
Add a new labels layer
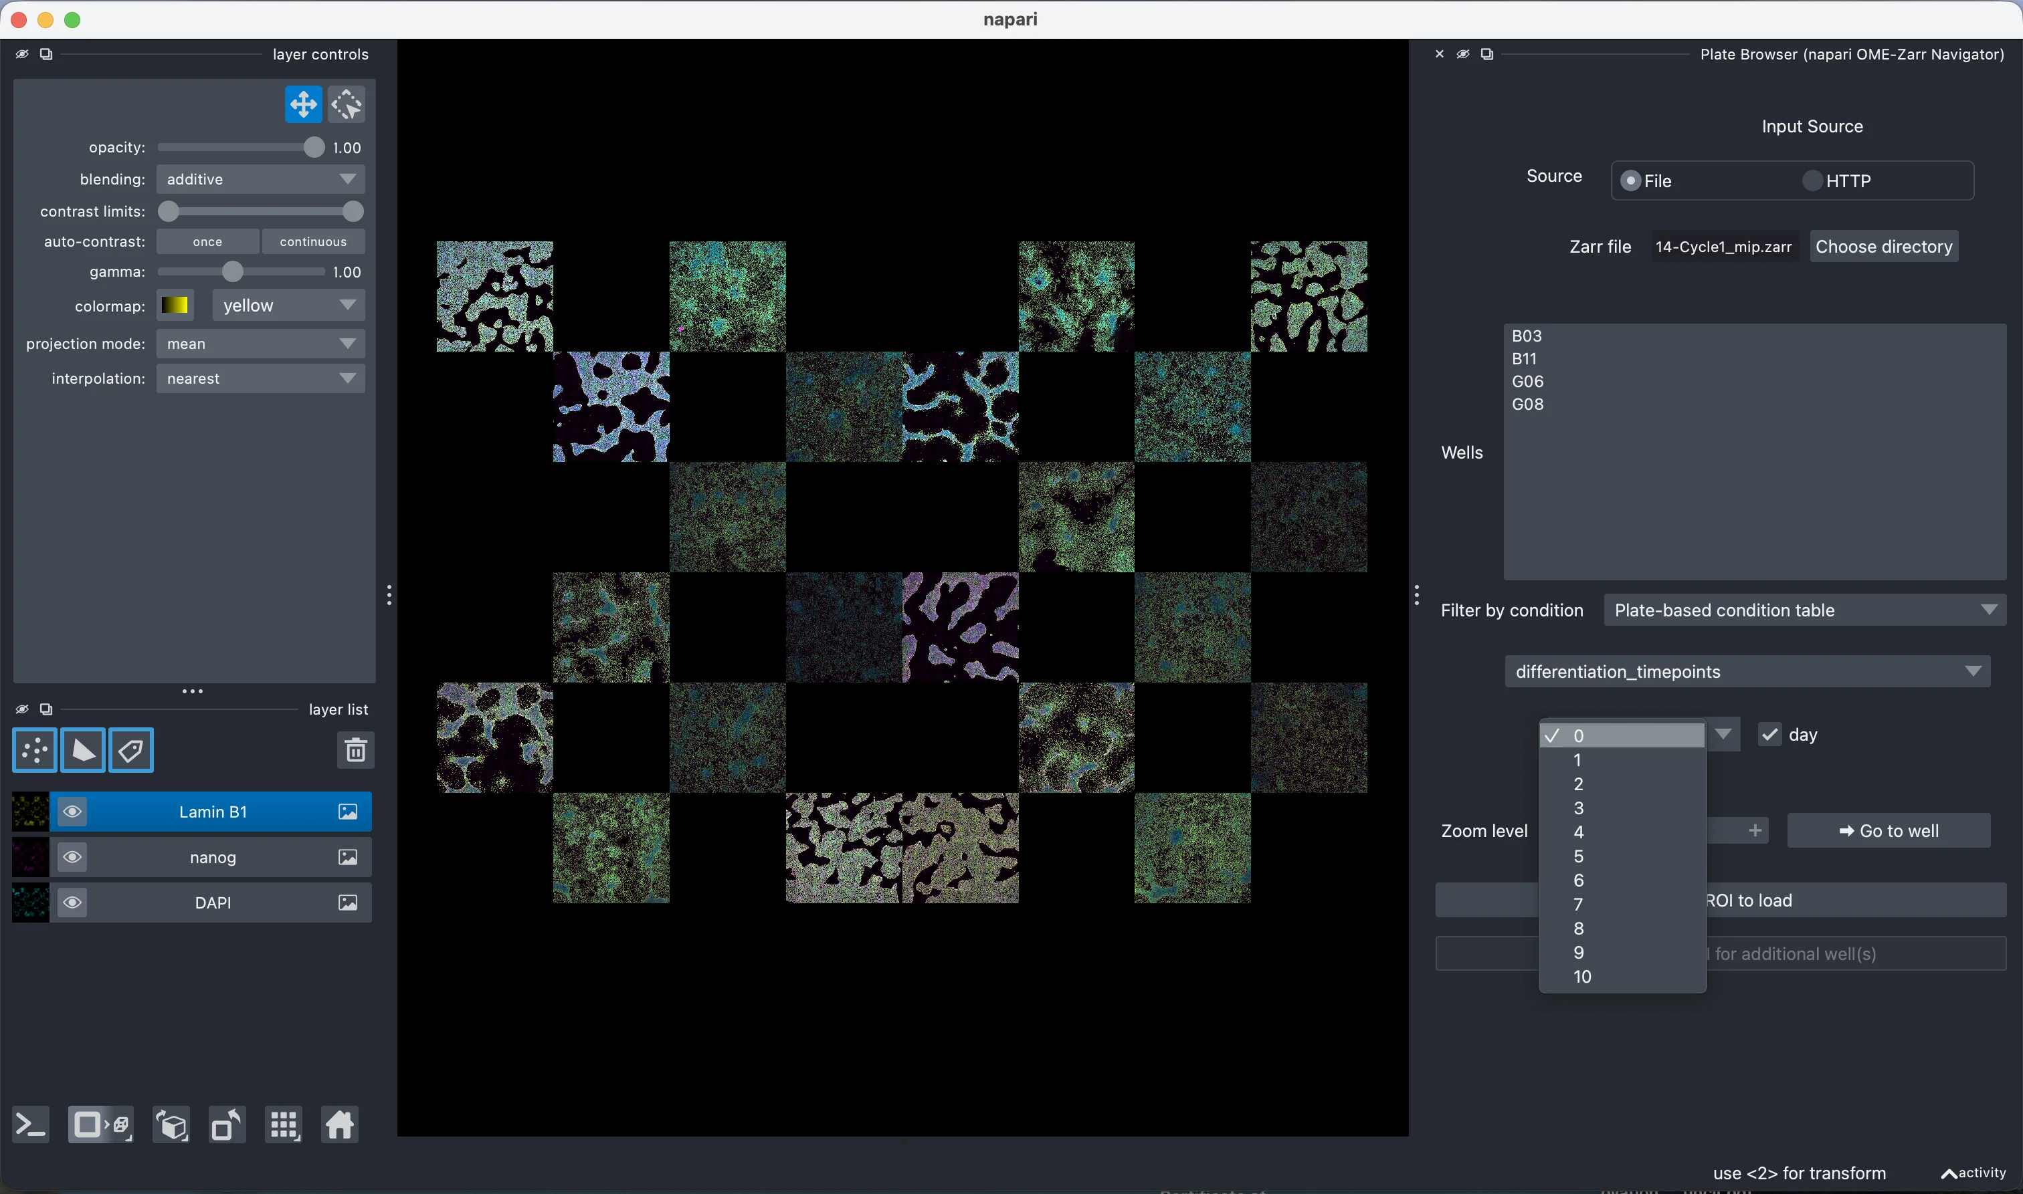click(131, 751)
